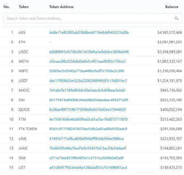184x175 pixels.
Task: Sort by the Balance column header
Action: pyautogui.click(x=172, y=7)
